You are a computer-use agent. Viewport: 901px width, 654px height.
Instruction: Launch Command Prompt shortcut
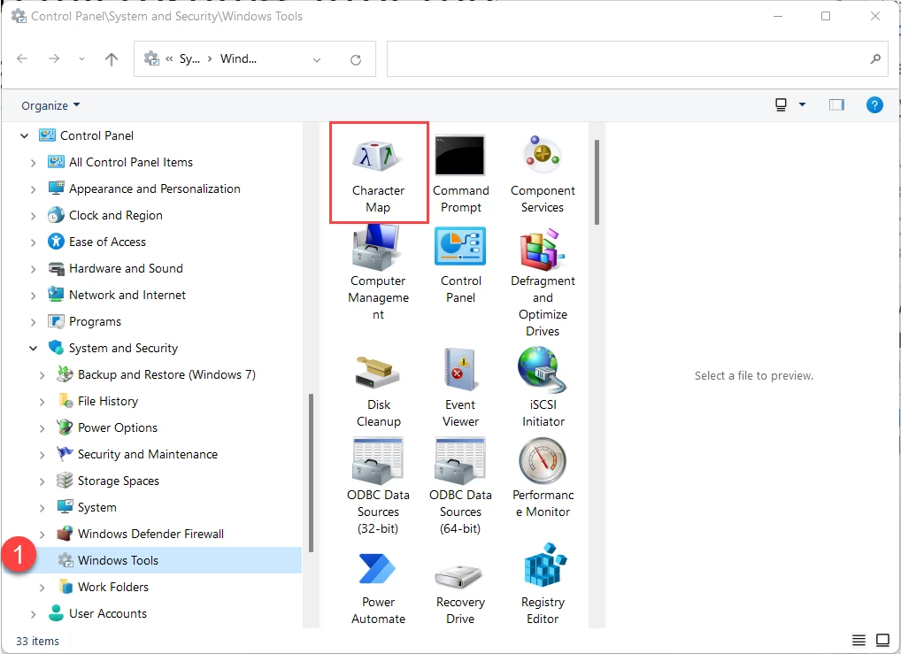460,173
